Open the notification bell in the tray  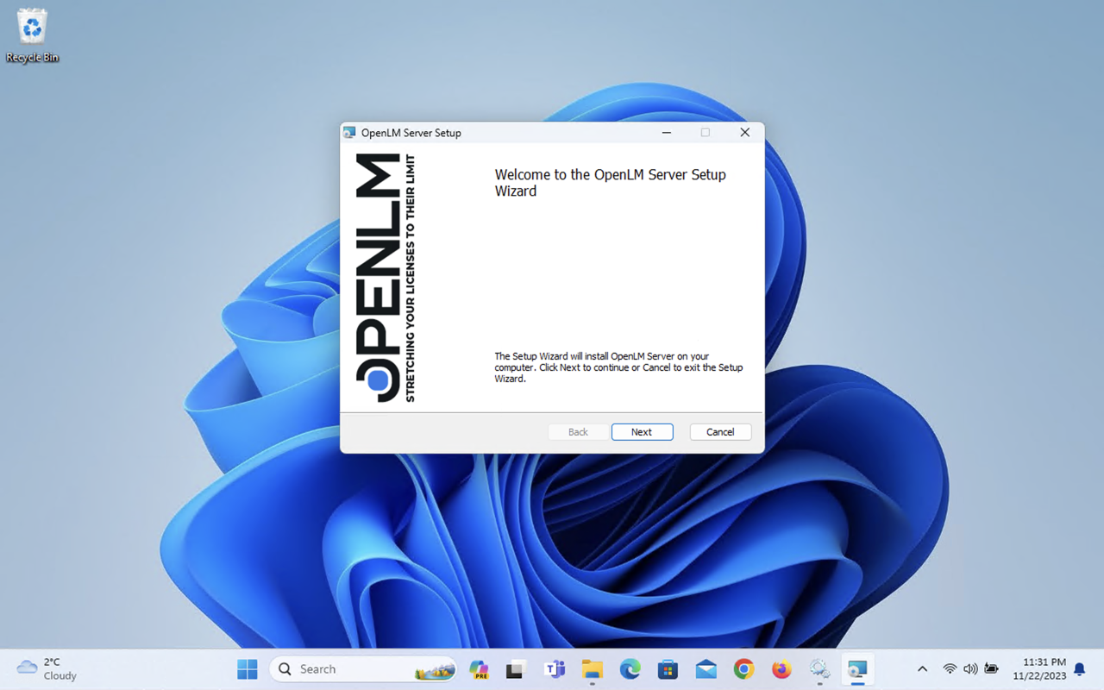(1079, 669)
